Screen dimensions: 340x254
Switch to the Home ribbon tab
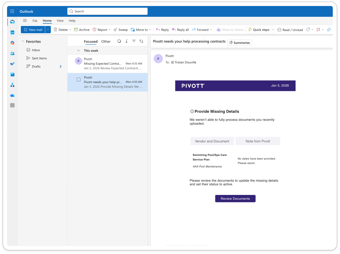(x=47, y=21)
